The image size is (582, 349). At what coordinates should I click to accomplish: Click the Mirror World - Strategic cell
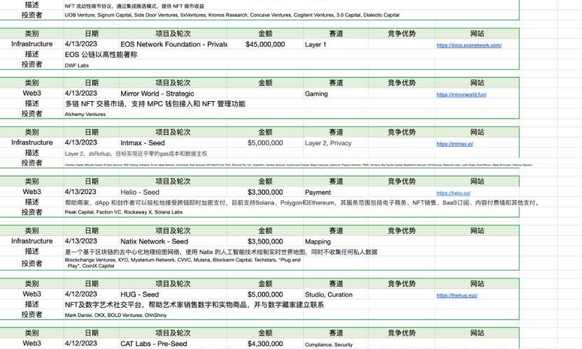(157, 94)
